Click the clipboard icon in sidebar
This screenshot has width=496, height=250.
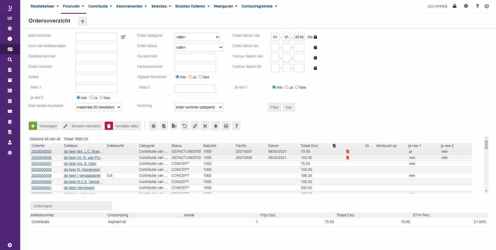coord(10,122)
